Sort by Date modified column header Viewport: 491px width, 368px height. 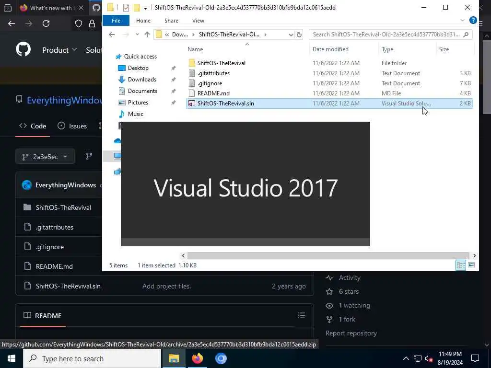click(x=330, y=49)
